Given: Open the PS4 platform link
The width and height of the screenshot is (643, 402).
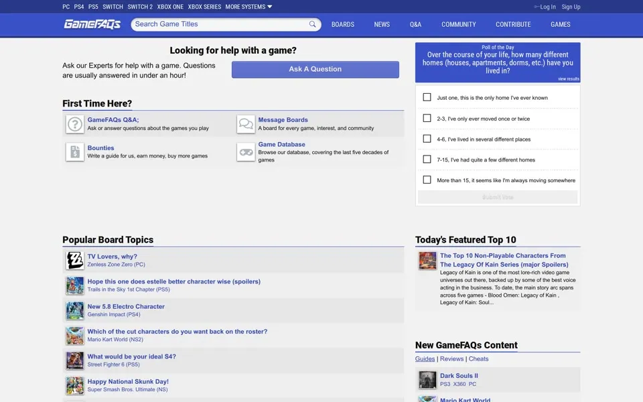Looking at the screenshot, I should 79,7.
